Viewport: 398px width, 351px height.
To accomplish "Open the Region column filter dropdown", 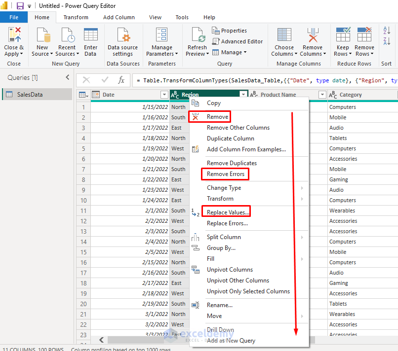I will pyautogui.click(x=243, y=95).
